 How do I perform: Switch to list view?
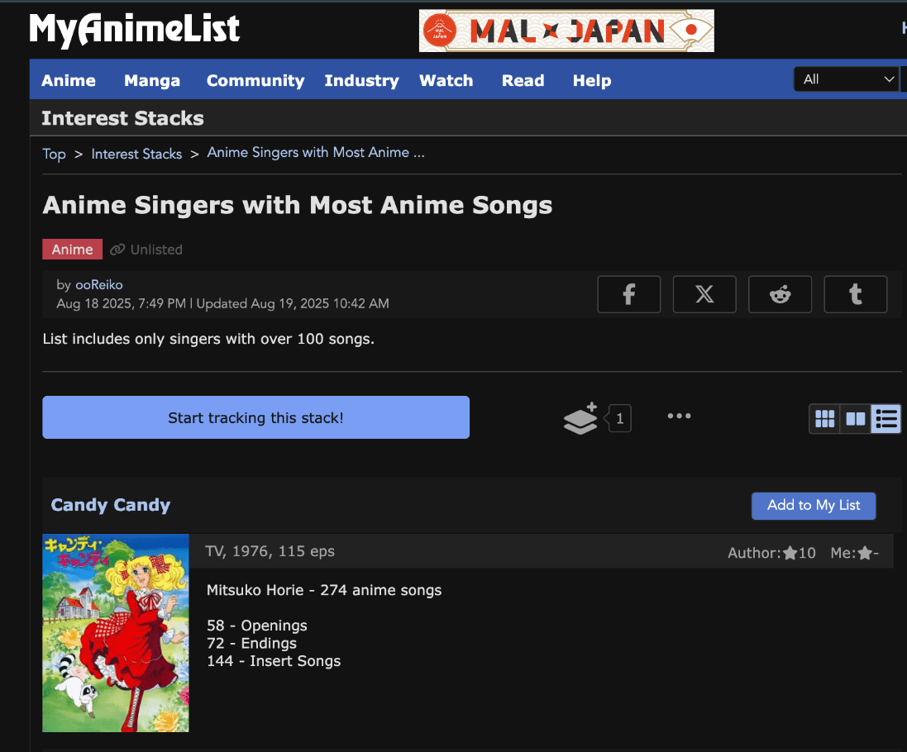[886, 418]
